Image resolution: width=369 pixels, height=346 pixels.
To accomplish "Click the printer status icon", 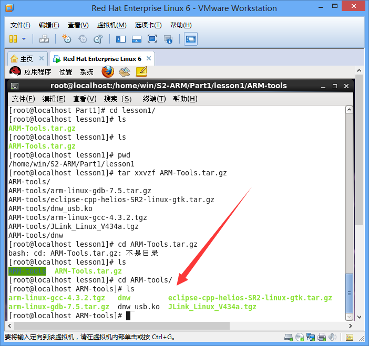I will (322, 337).
